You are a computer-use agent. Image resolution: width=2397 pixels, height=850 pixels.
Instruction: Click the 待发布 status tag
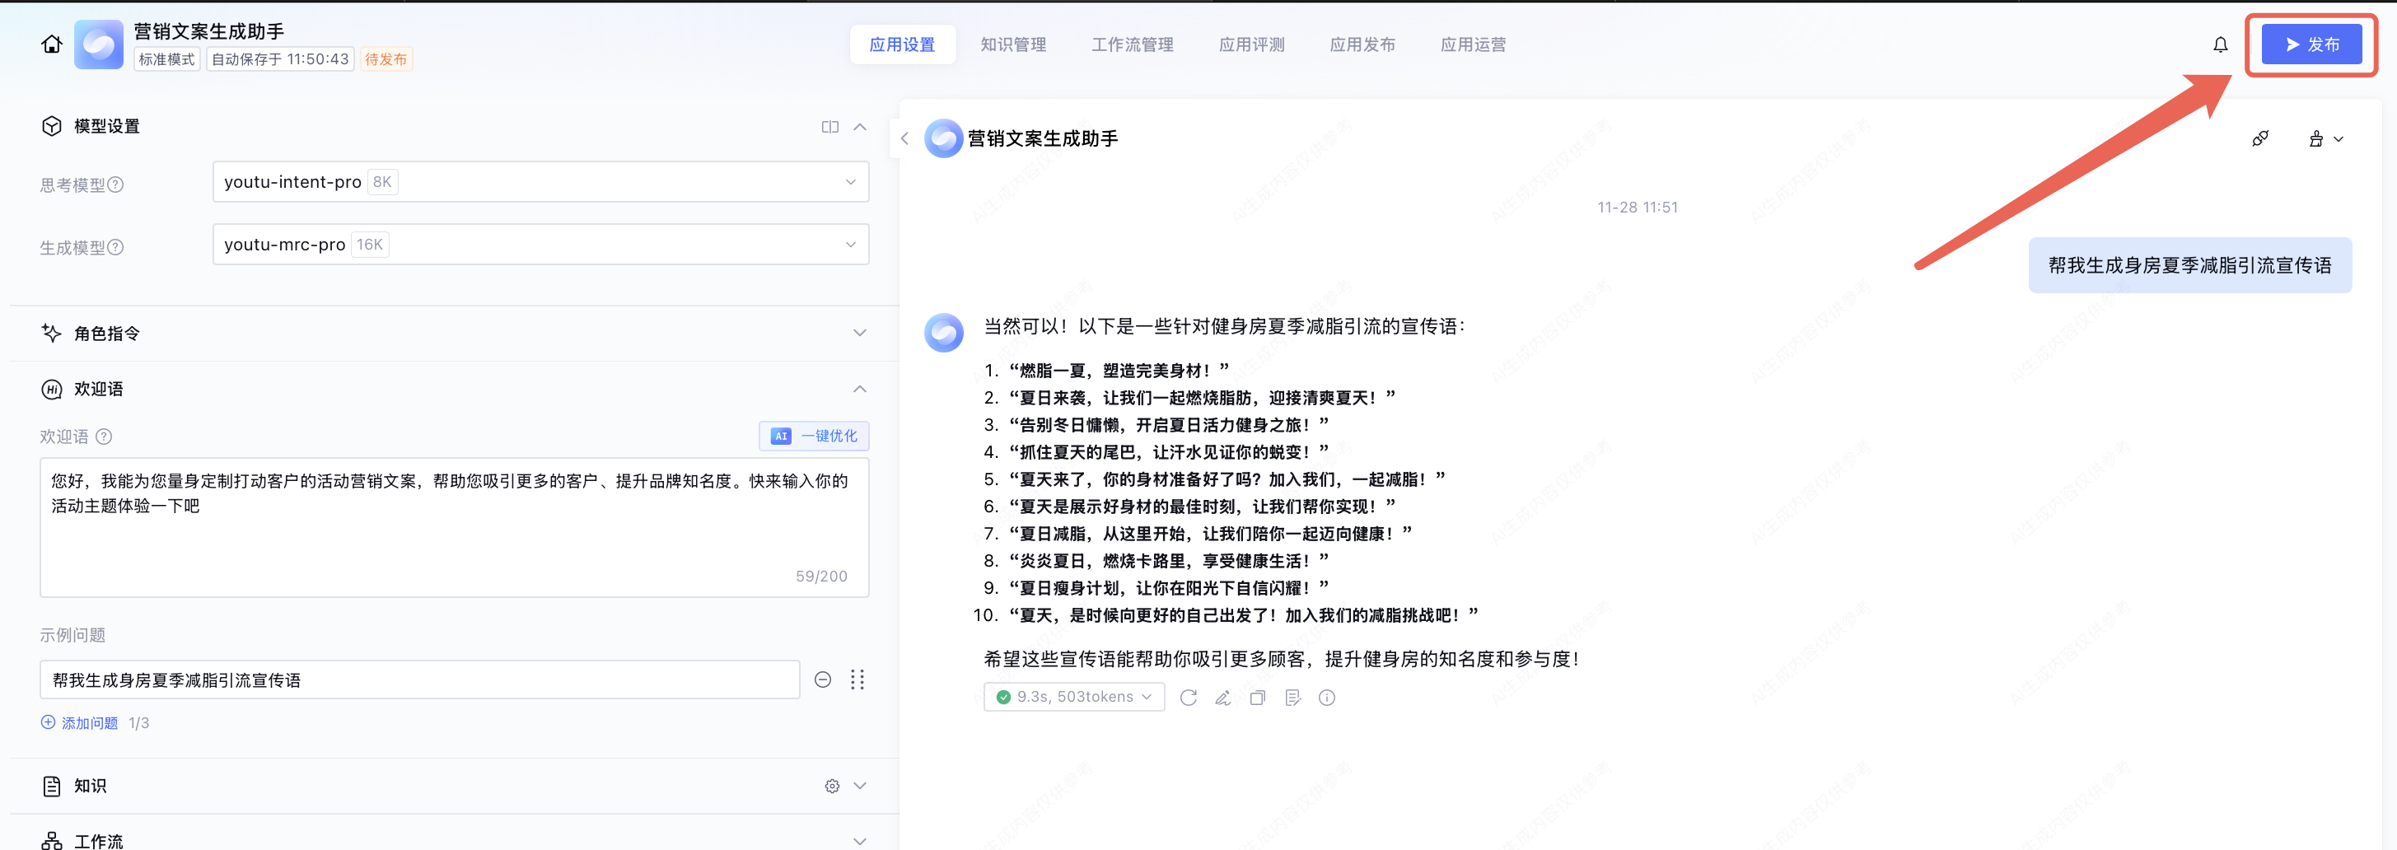click(386, 59)
